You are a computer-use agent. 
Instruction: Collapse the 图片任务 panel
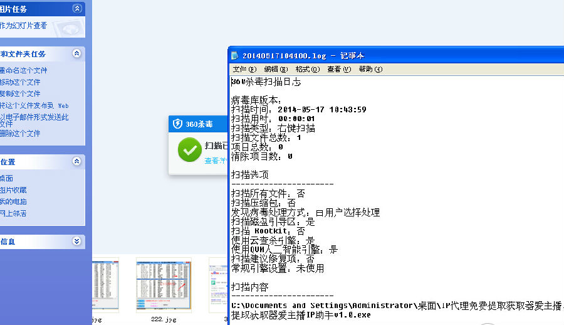coord(76,9)
